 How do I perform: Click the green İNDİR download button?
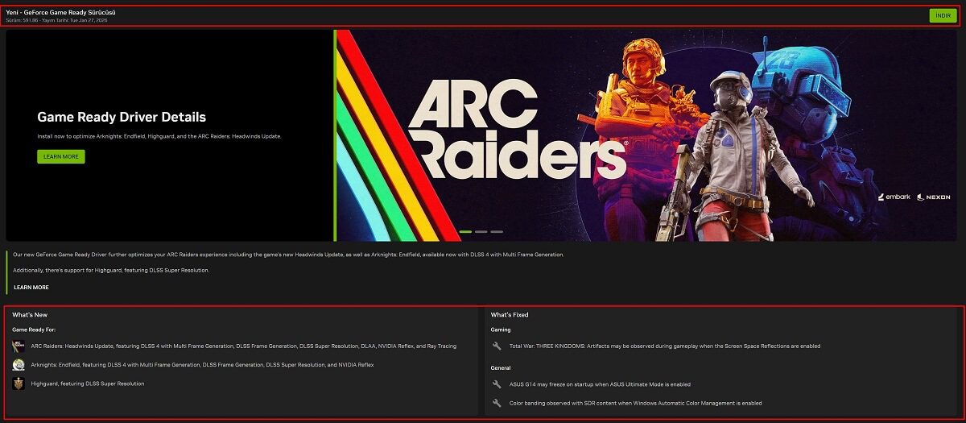(943, 15)
